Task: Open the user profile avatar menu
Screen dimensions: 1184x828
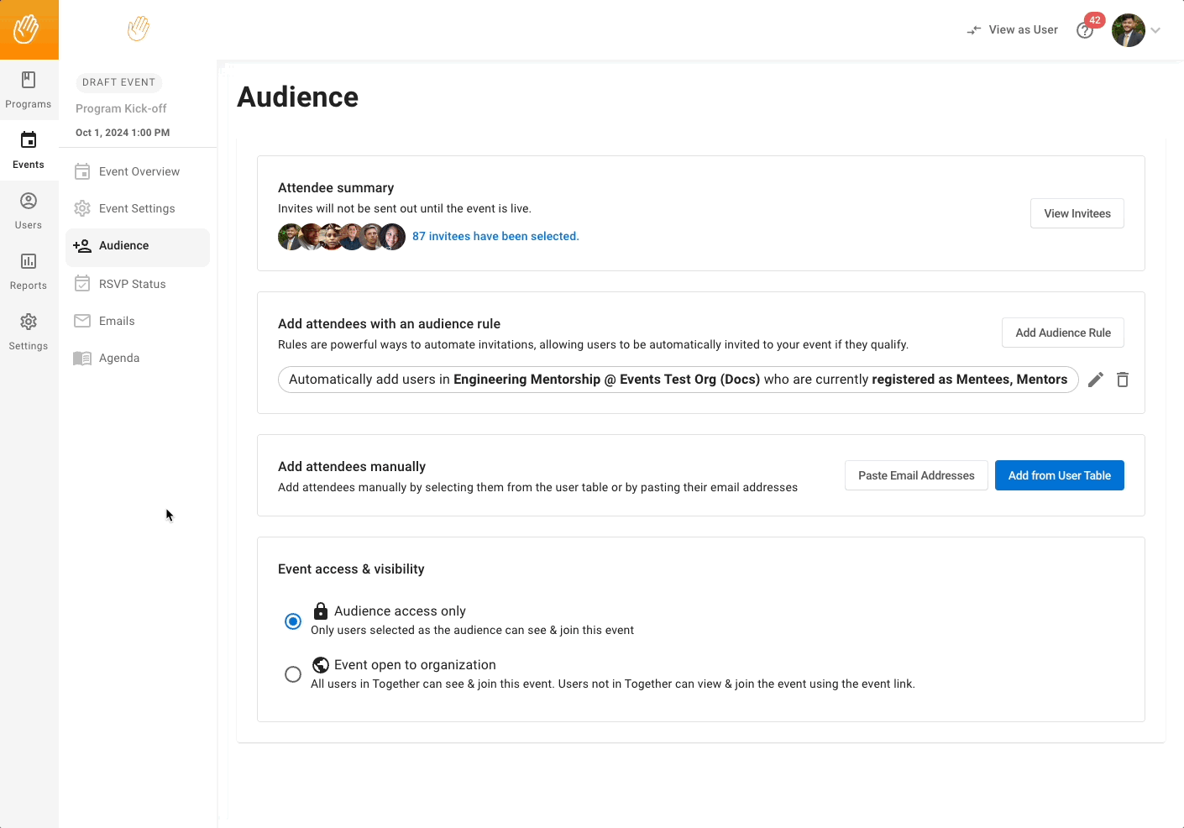Action: coord(1129,30)
